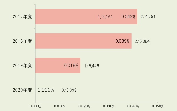Click the 2018年度 bar
The height and width of the screenshot is (111, 177).
(x=83, y=41)
